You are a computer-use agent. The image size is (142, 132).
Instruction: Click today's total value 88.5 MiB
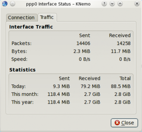click(x=121, y=86)
